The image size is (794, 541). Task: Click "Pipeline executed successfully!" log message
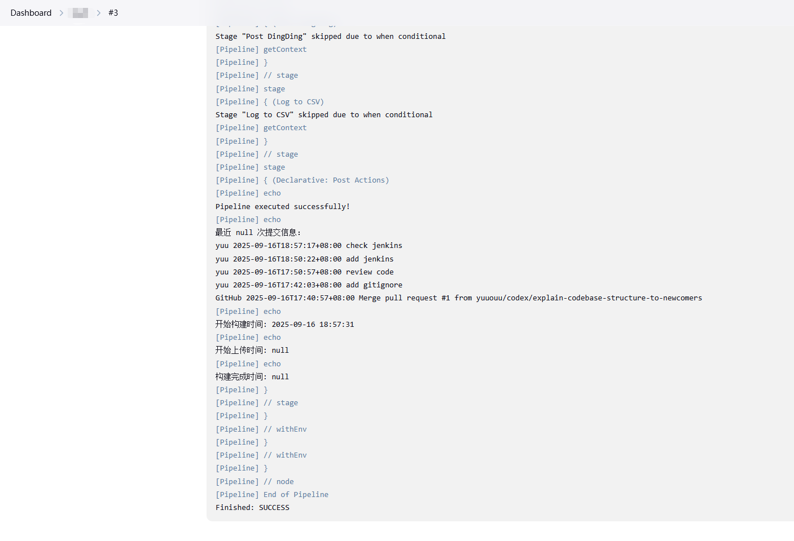tap(282, 207)
